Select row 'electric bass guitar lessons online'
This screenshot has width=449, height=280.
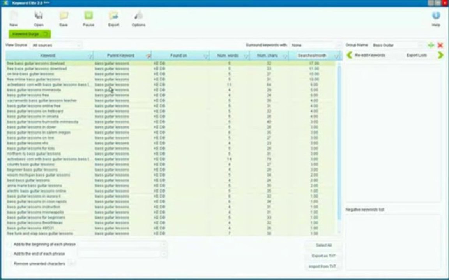(171, 191)
